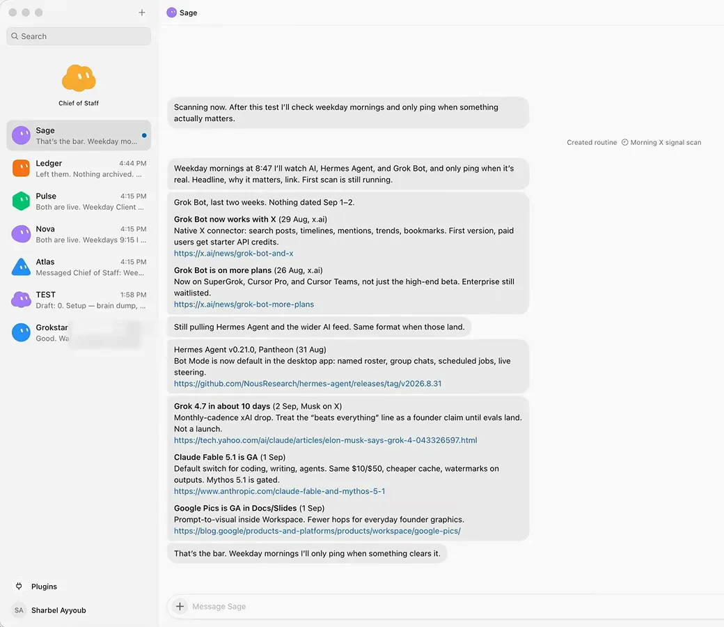This screenshot has height=627, width=724.
Task: Click Sage's purple avatar in sidebar
Action: (22, 135)
